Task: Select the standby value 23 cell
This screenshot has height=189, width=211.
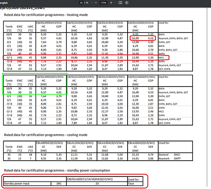Action: coord(97,183)
